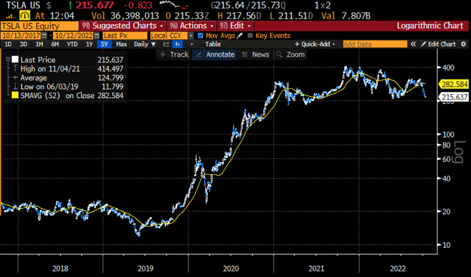
Task: Click the end date field 10/12/2022
Action: pyautogui.click(x=73, y=35)
